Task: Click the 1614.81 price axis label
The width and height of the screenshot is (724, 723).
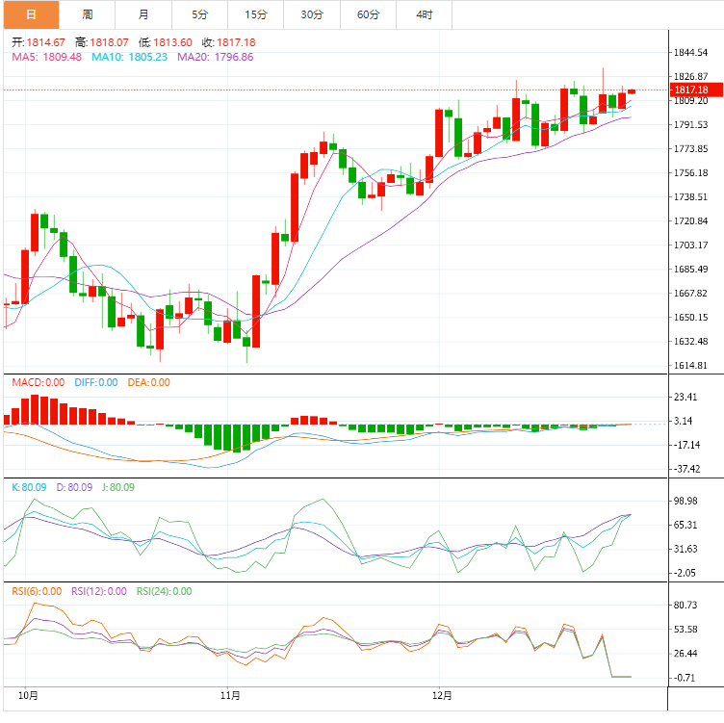Action: click(690, 365)
